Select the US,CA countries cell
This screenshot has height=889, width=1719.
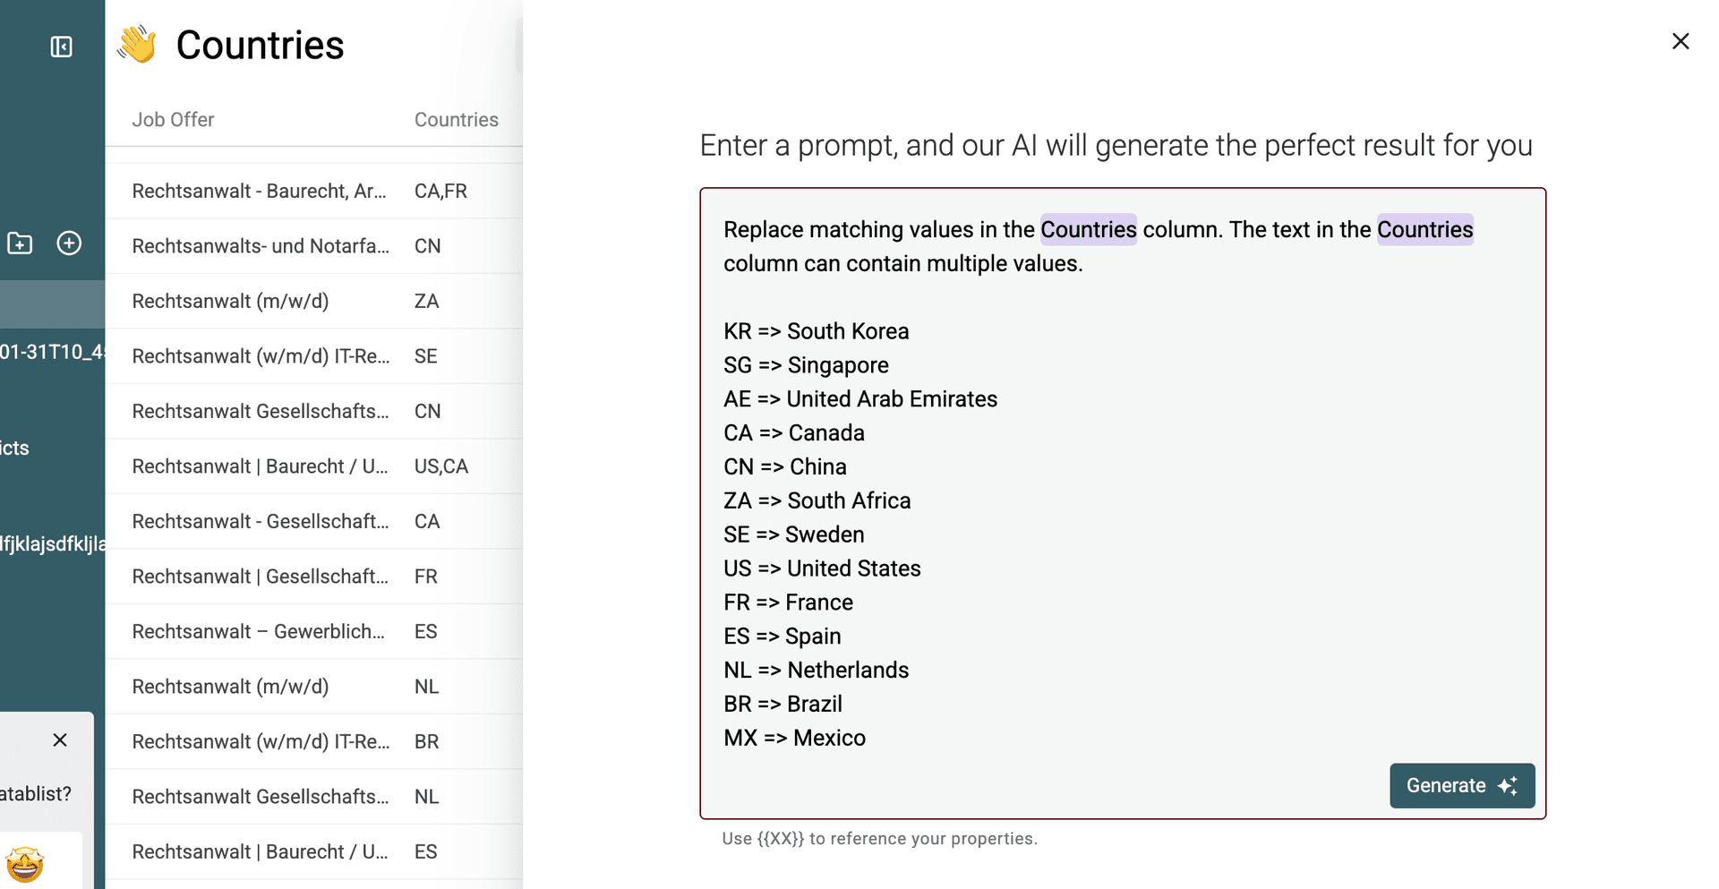point(440,466)
